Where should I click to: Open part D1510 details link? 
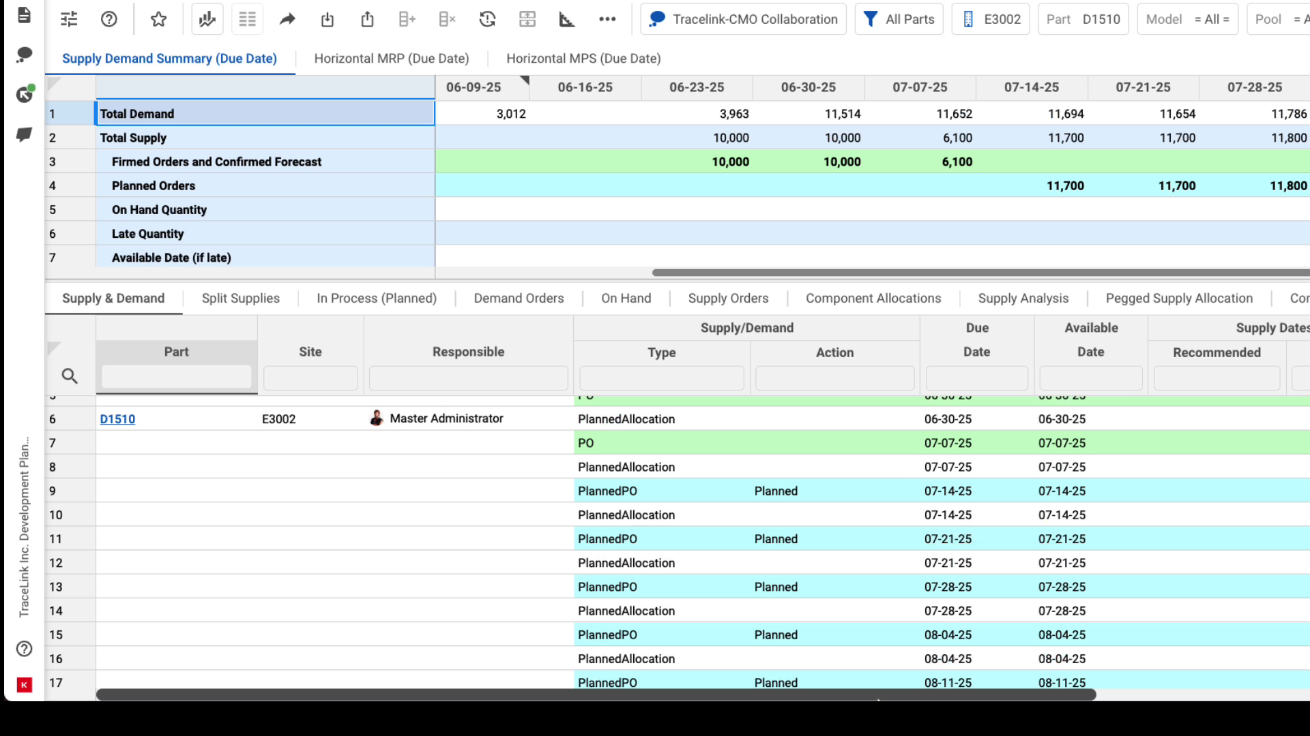117,419
